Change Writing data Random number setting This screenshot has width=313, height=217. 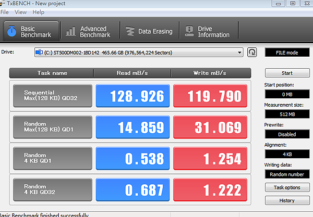click(287, 174)
